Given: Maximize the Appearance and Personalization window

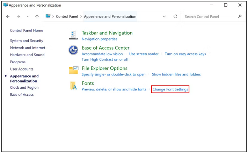Looking at the screenshot, I should (x=226, y=5).
